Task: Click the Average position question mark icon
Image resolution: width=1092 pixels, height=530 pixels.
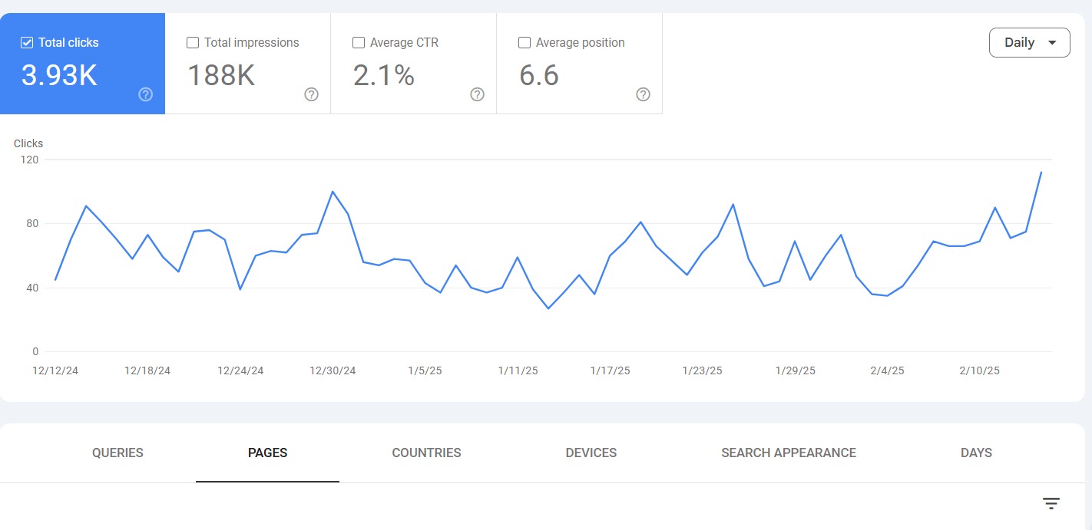Action: 643,94
